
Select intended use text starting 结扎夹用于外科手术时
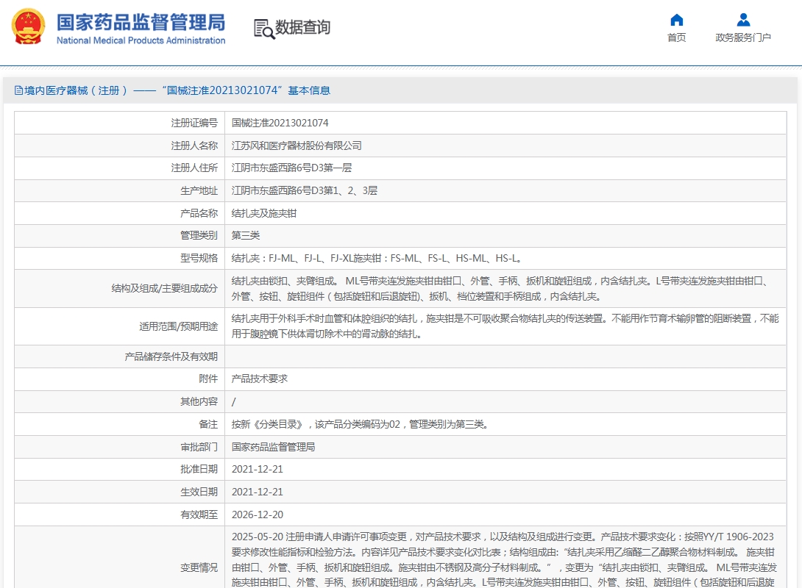[x=505, y=326]
